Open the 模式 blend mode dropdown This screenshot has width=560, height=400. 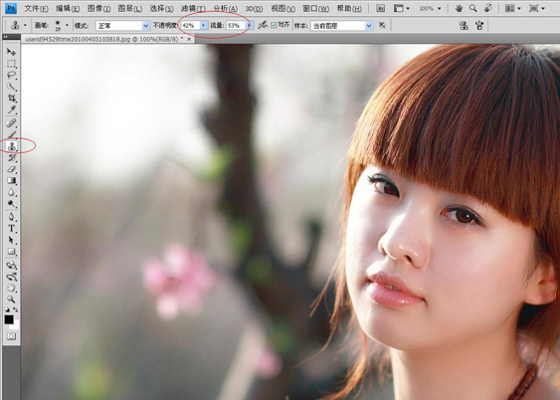coord(122,26)
